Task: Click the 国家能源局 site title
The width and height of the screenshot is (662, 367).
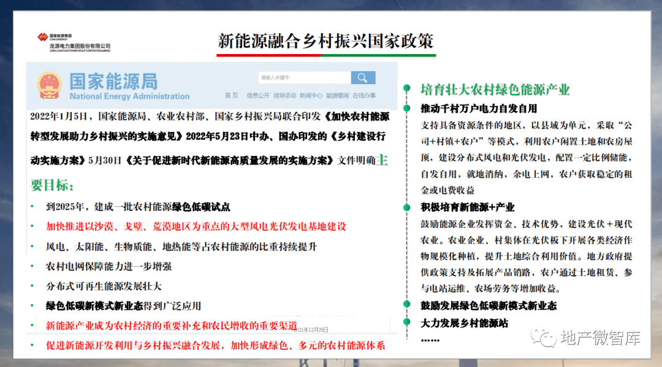Action: point(113,82)
